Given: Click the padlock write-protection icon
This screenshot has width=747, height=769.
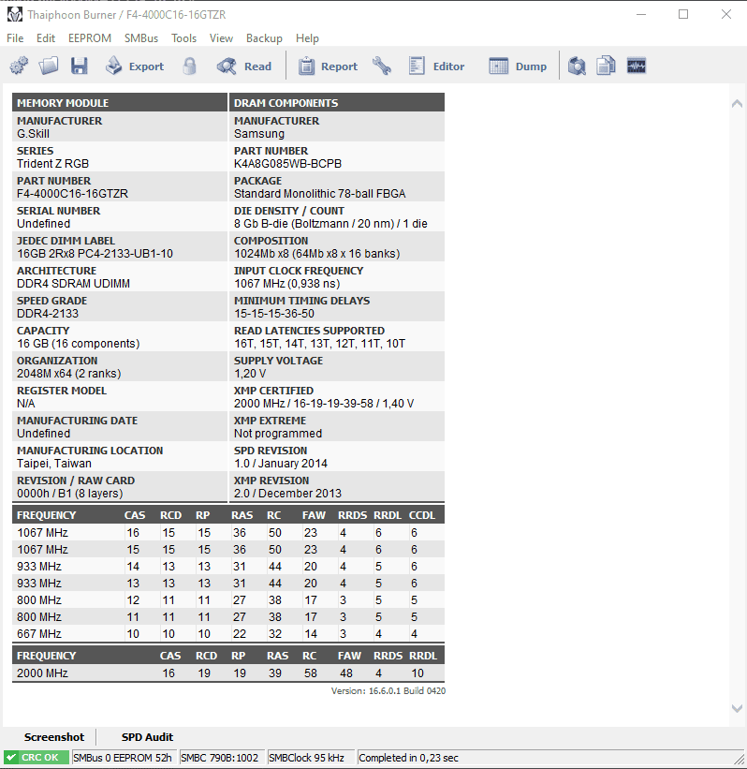Looking at the screenshot, I should 190,66.
